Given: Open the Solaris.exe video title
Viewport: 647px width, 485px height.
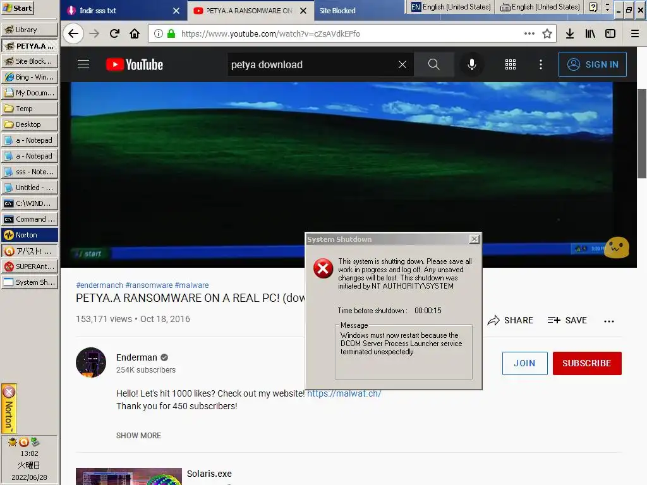Looking at the screenshot, I should click(209, 474).
